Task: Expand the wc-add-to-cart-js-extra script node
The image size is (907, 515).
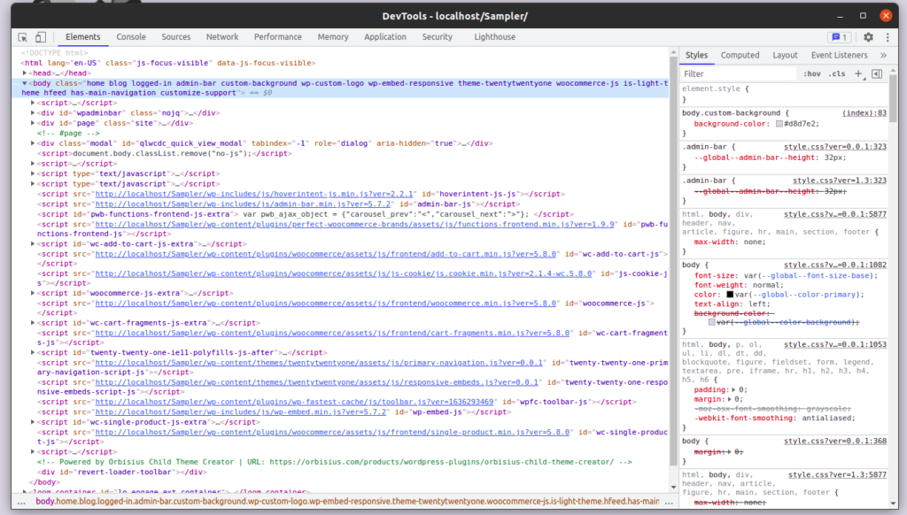Action: 33,244
